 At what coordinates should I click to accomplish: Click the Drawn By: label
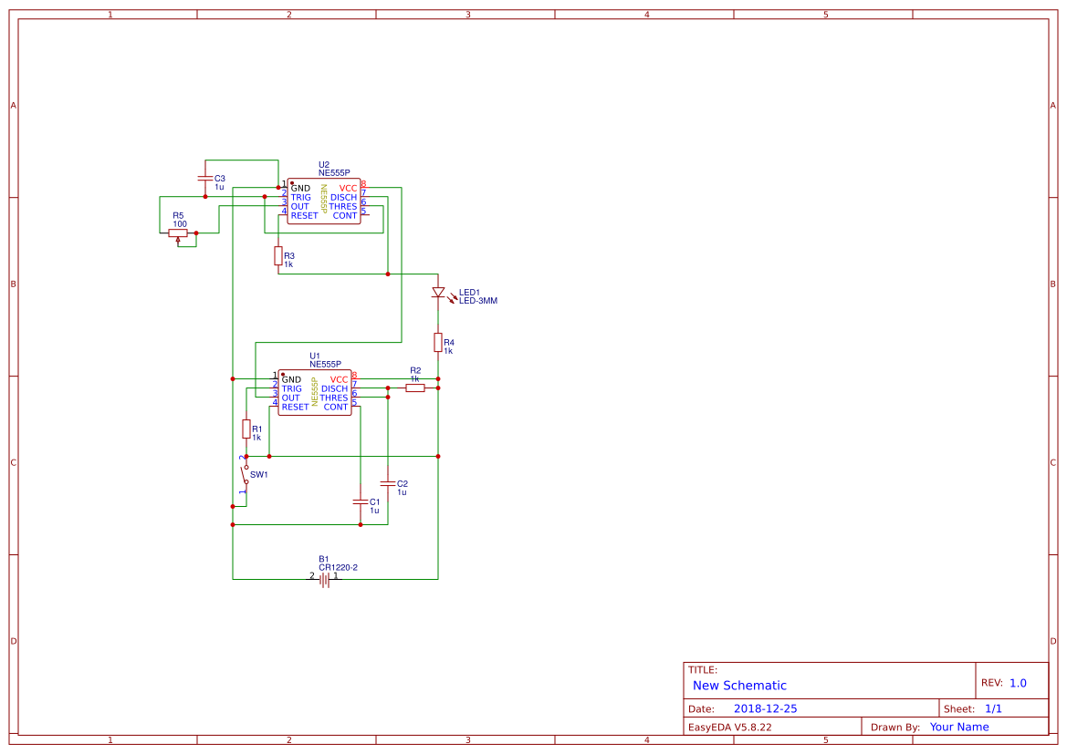894,727
